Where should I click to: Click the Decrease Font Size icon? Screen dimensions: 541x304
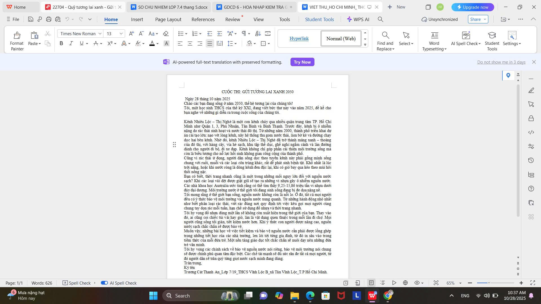141,34
